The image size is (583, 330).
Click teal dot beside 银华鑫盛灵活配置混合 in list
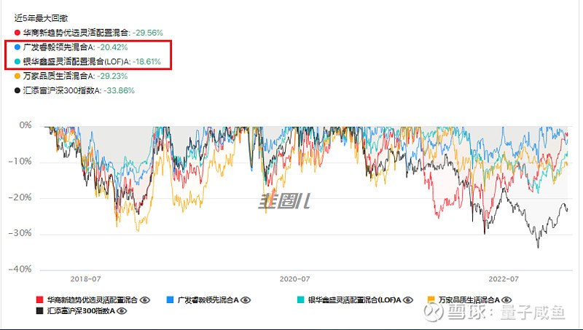click(17, 62)
